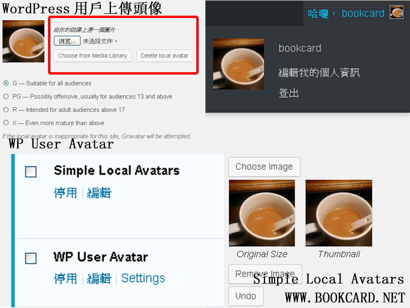Click the Choose Image button
The image size is (410, 308).
(264, 167)
